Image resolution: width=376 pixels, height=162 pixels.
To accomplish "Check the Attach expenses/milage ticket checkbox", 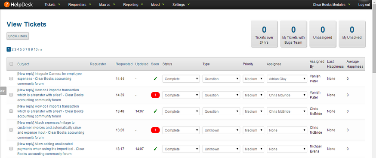I will click(x=11, y=130).
